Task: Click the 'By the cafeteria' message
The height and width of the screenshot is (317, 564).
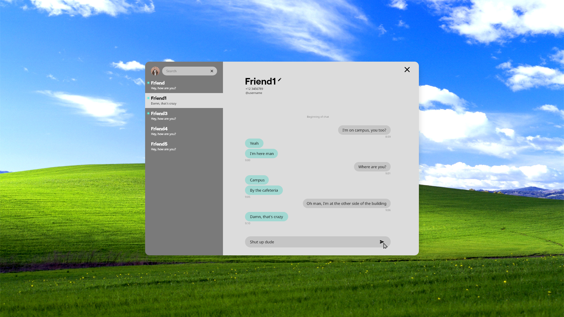Action: click(263, 190)
